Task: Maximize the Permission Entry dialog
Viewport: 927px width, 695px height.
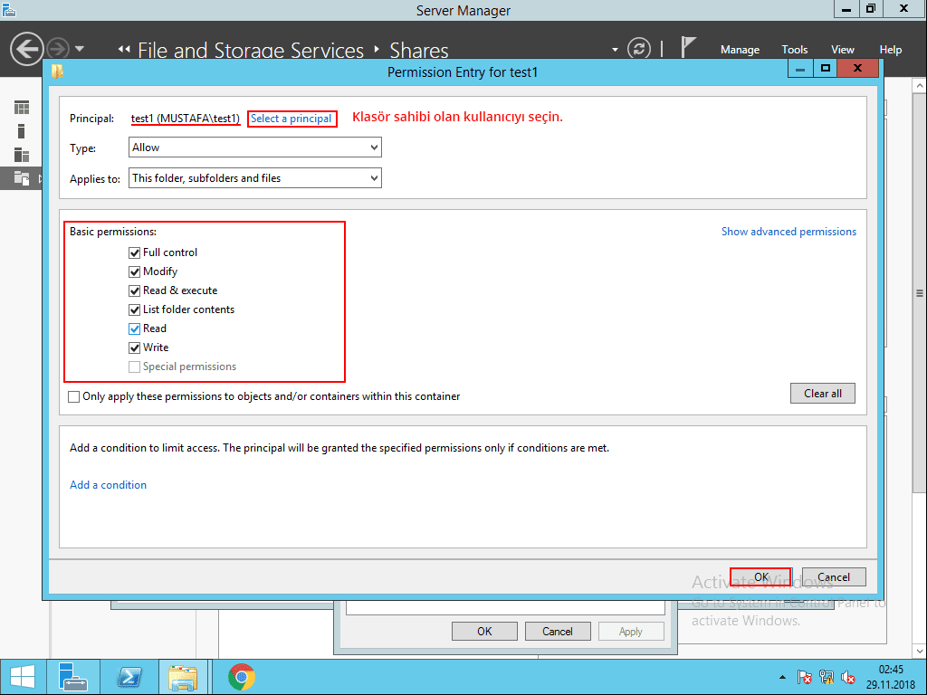Action: [826, 69]
